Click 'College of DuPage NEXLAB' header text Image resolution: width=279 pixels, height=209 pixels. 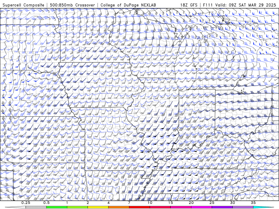[x=128, y=5]
